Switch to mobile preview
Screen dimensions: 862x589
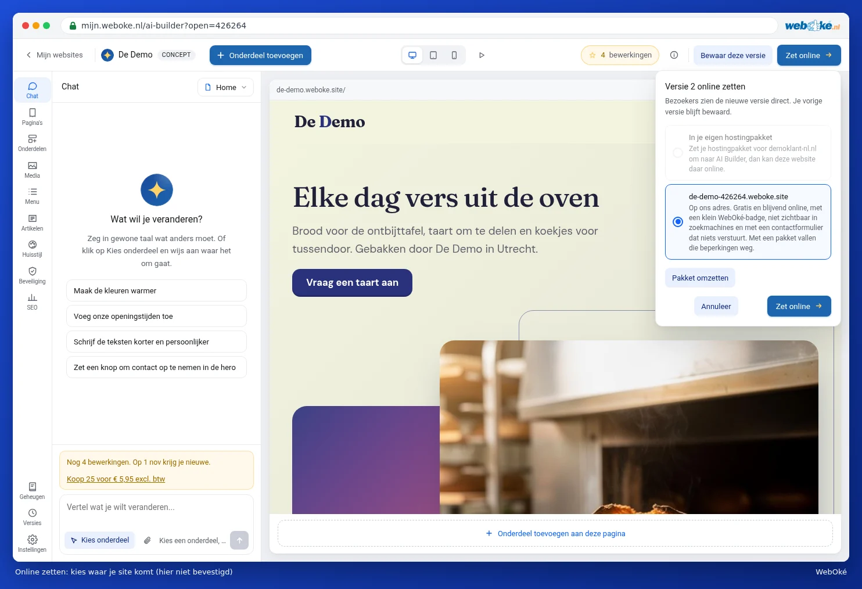point(454,55)
